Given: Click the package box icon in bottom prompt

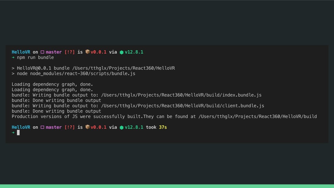Looking at the screenshot, I should pyautogui.click(x=87, y=127).
